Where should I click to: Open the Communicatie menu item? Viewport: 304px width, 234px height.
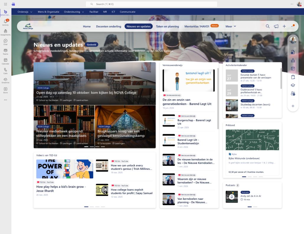128,12
